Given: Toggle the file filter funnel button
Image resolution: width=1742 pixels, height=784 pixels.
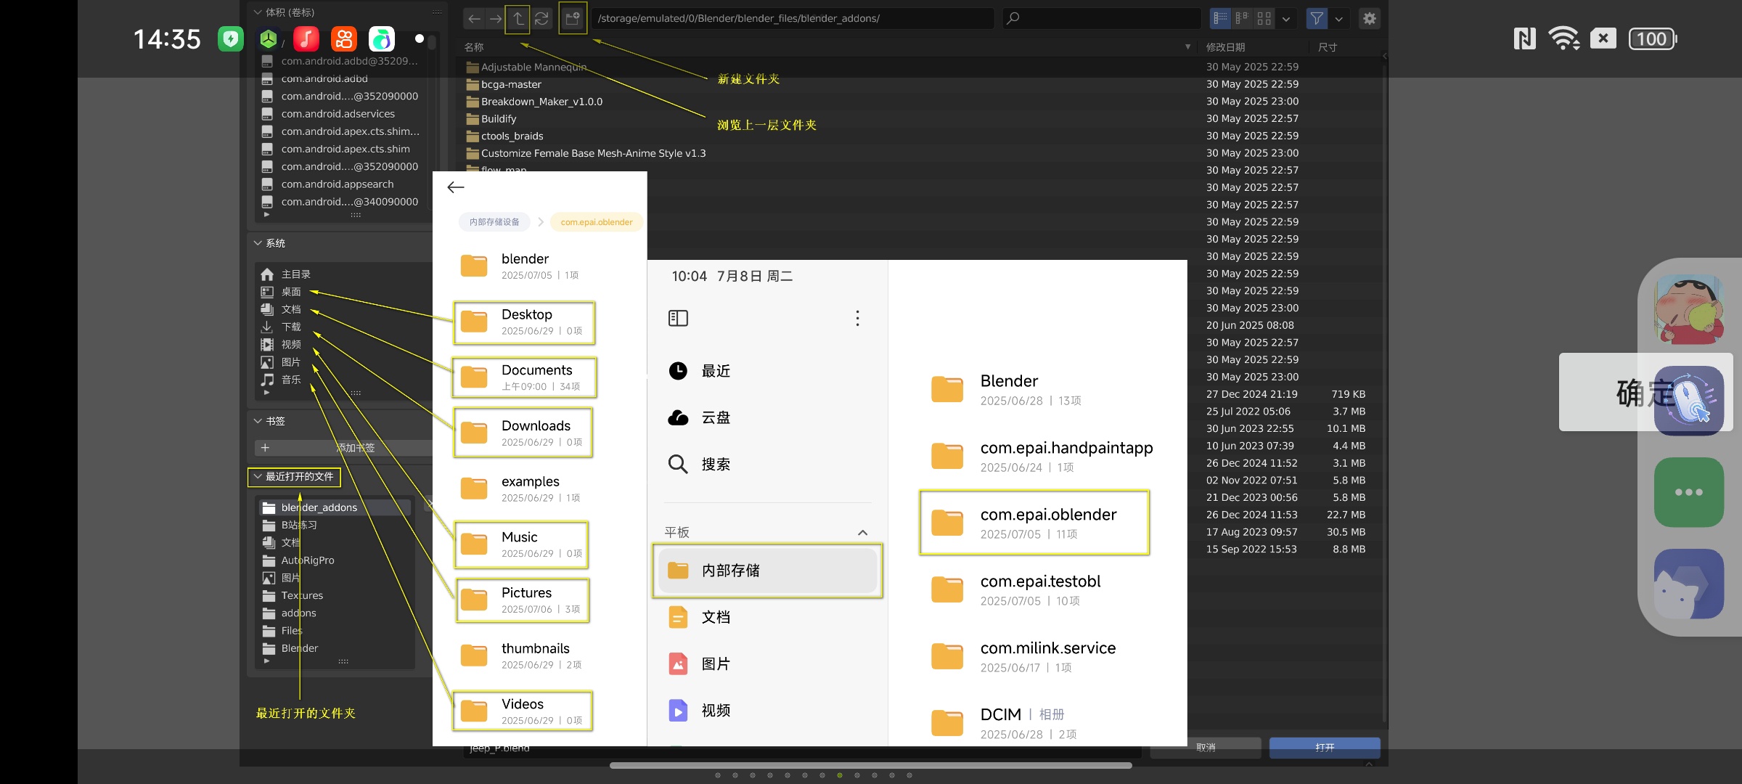Looking at the screenshot, I should point(1317,19).
